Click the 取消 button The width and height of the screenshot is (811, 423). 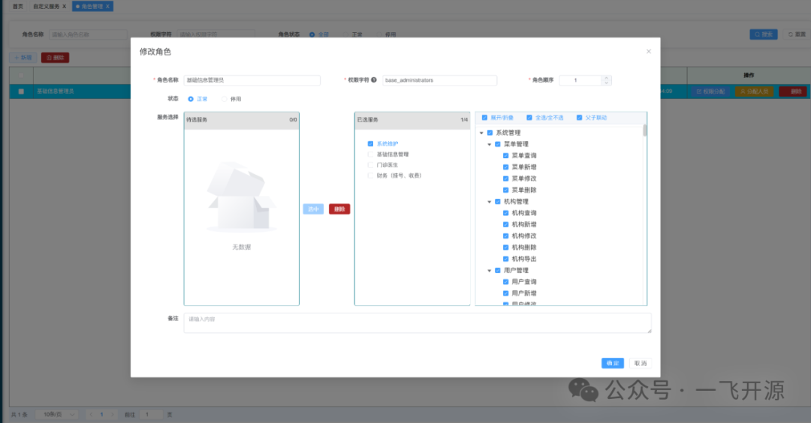pos(640,363)
